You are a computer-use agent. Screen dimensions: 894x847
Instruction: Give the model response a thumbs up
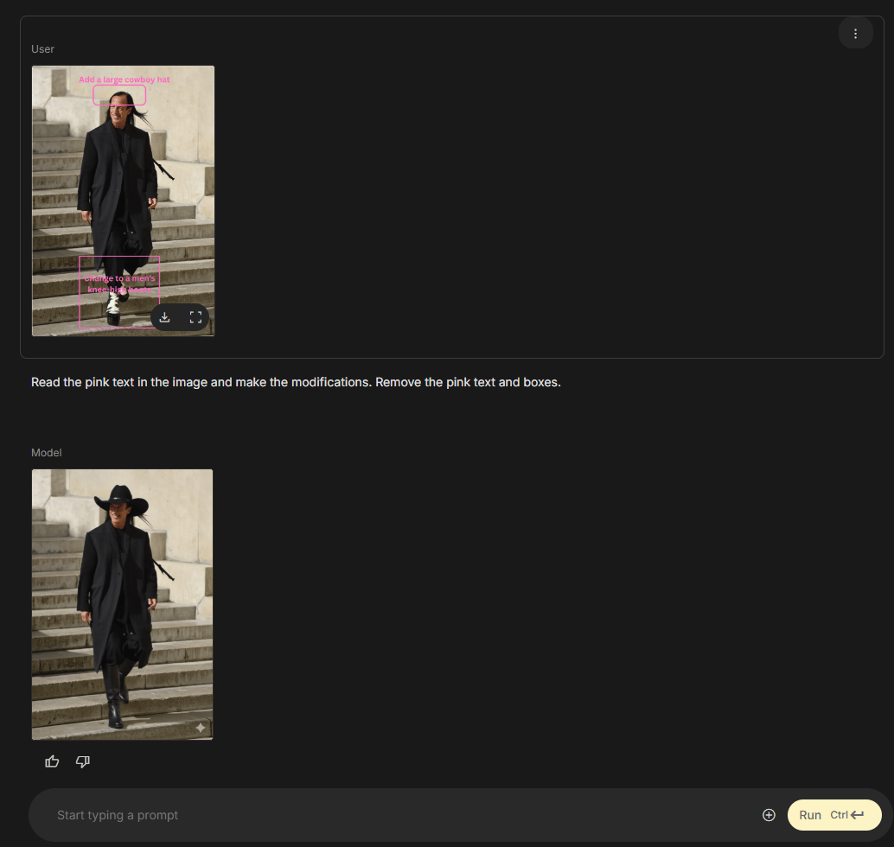[52, 761]
